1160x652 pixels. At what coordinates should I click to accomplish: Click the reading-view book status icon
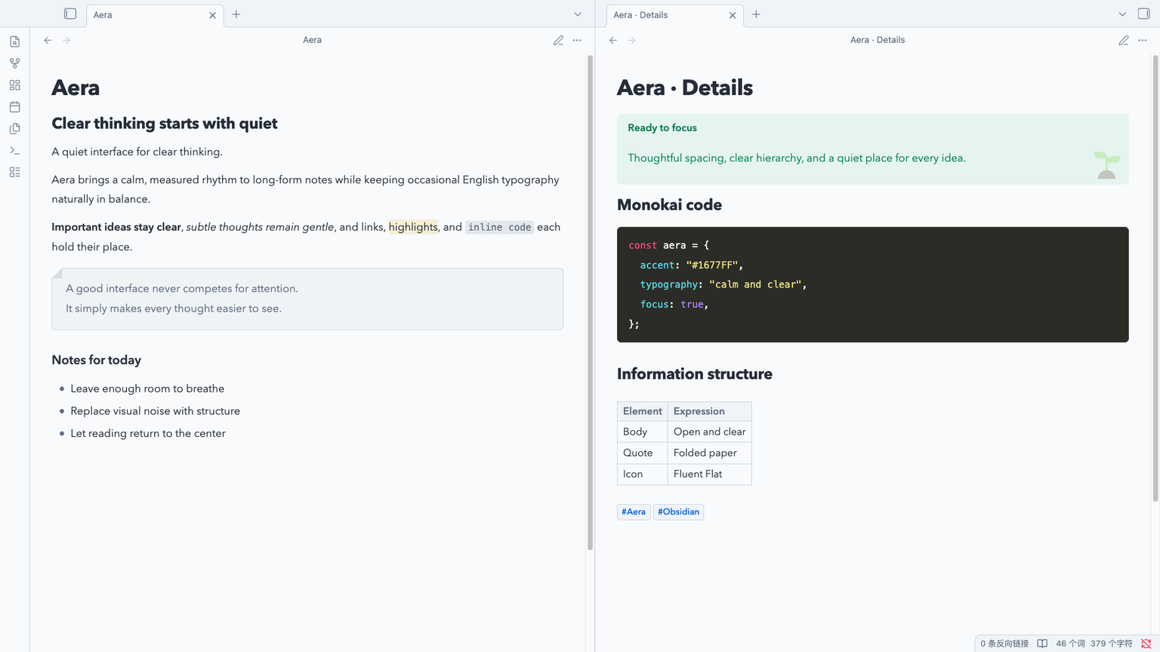click(x=1042, y=644)
